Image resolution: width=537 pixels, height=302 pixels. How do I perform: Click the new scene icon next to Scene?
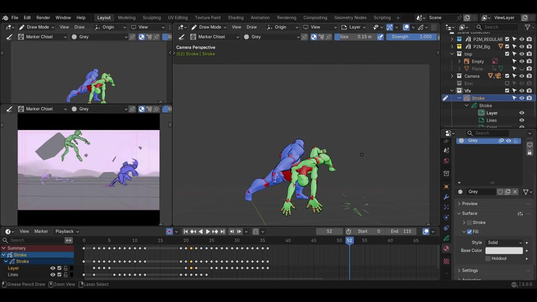pyautogui.click(x=467, y=18)
